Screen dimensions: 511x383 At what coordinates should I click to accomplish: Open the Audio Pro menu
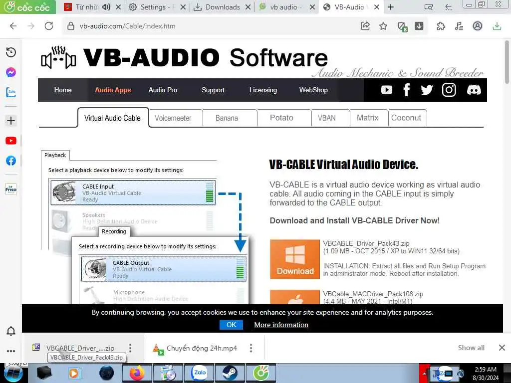pyautogui.click(x=163, y=90)
